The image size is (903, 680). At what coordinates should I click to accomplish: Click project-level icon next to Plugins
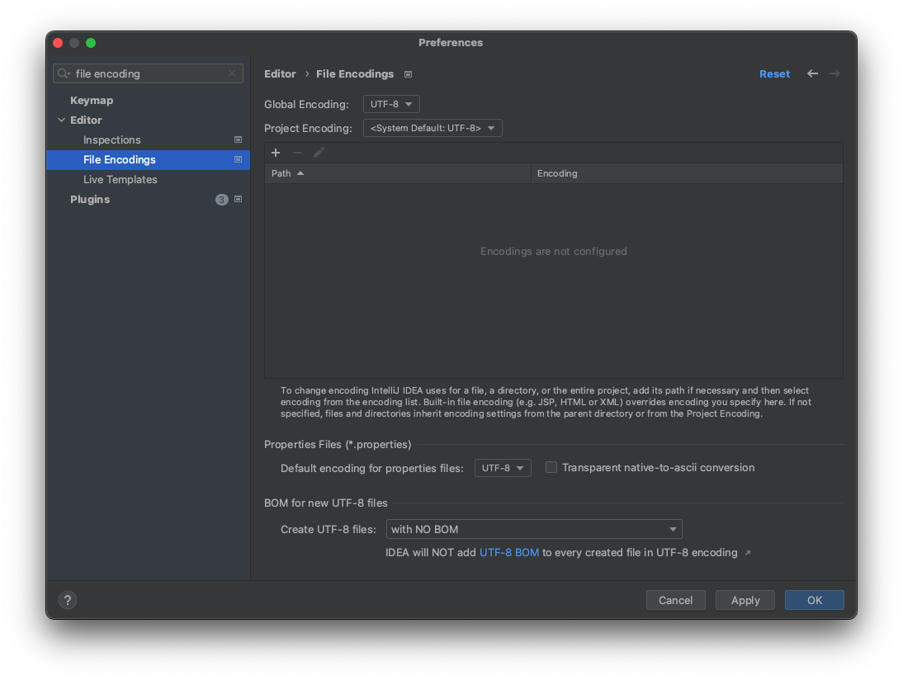pyautogui.click(x=238, y=199)
